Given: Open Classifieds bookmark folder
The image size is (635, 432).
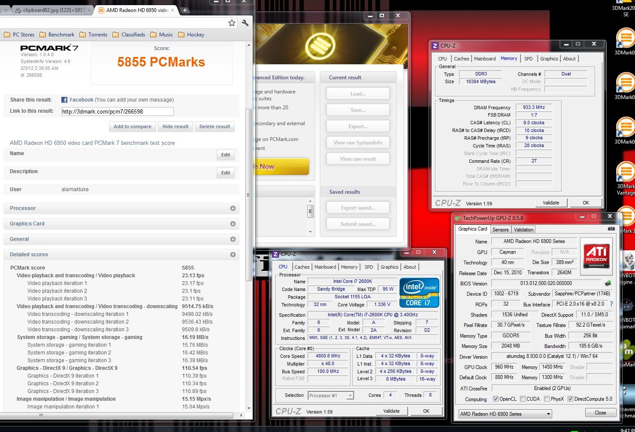Looking at the screenshot, I should click(x=129, y=35).
